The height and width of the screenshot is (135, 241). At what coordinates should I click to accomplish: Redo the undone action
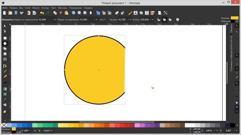pyautogui.click(x=48, y=13)
